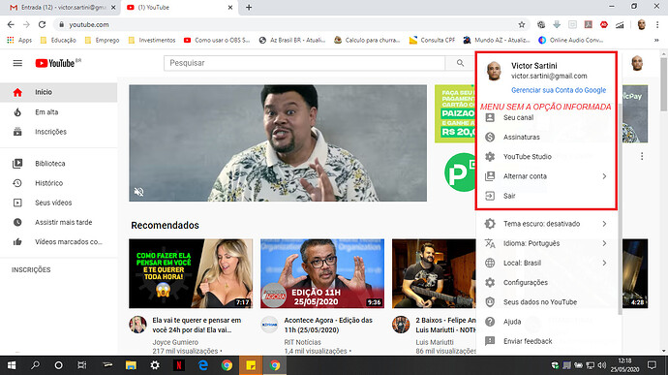Image resolution: width=668 pixels, height=375 pixels.
Task: Open the Biblioteca library icon
Action: (x=17, y=164)
